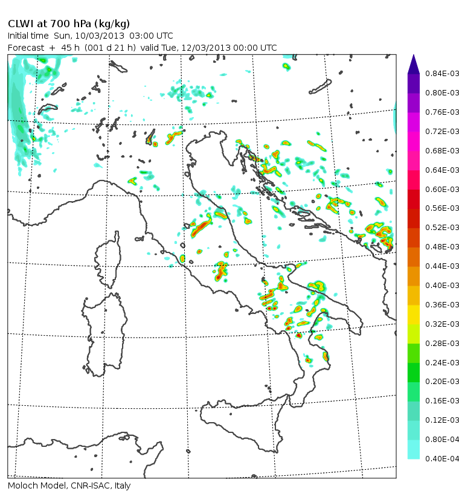Screen dimensions: 459x500
Task: Click the island of Sardinia on the map
Action: pos(105,335)
